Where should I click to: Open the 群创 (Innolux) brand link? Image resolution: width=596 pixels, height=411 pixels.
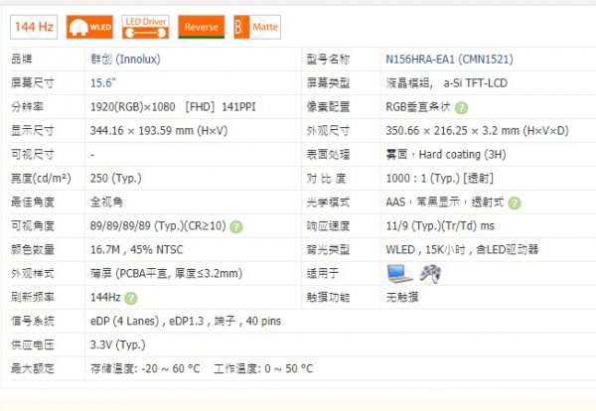(x=125, y=60)
